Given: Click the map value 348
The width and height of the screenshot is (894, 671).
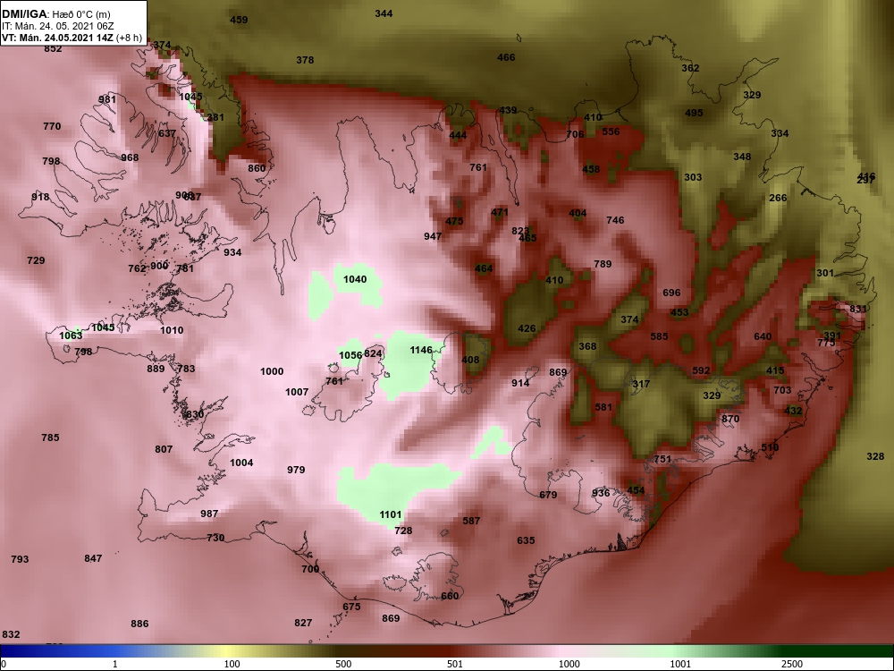Looking at the screenshot, I should coord(742,157).
